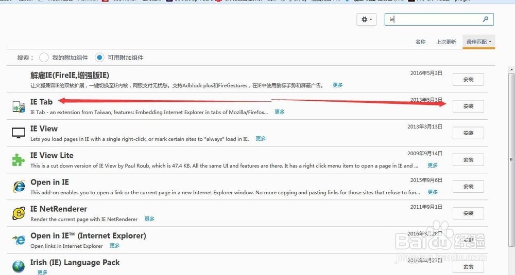Click the 2015年9月6日 update date

pos(426,180)
